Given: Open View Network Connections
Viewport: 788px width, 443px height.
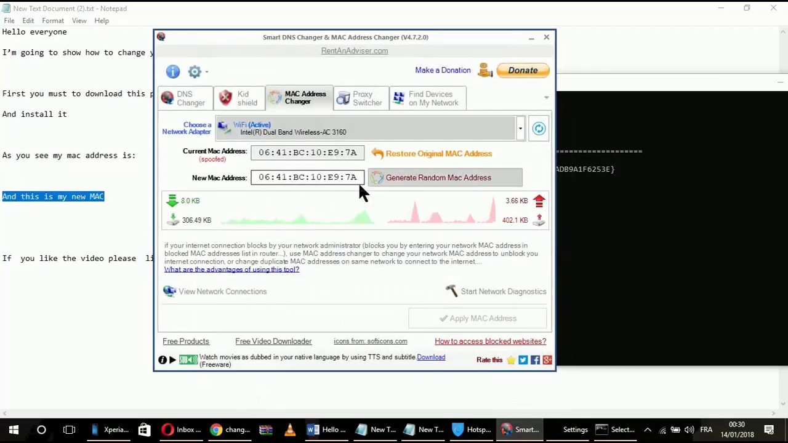Looking at the screenshot, I should point(215,292).
